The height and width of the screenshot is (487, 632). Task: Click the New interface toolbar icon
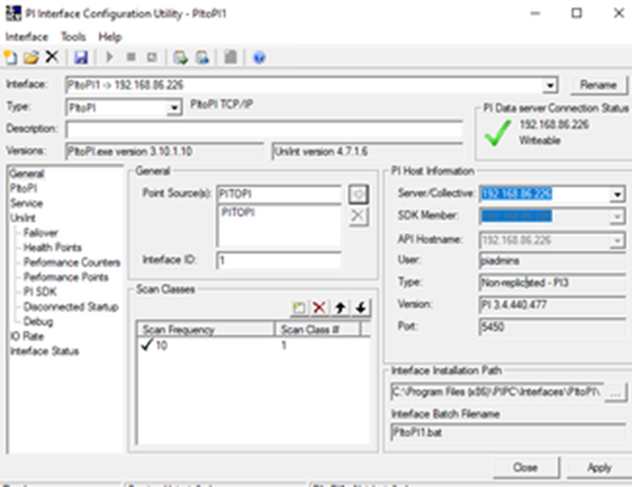click(x=10, y=57)
